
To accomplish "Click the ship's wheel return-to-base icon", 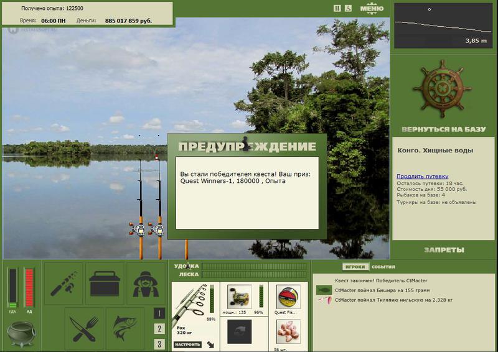I will coord(442,88).
